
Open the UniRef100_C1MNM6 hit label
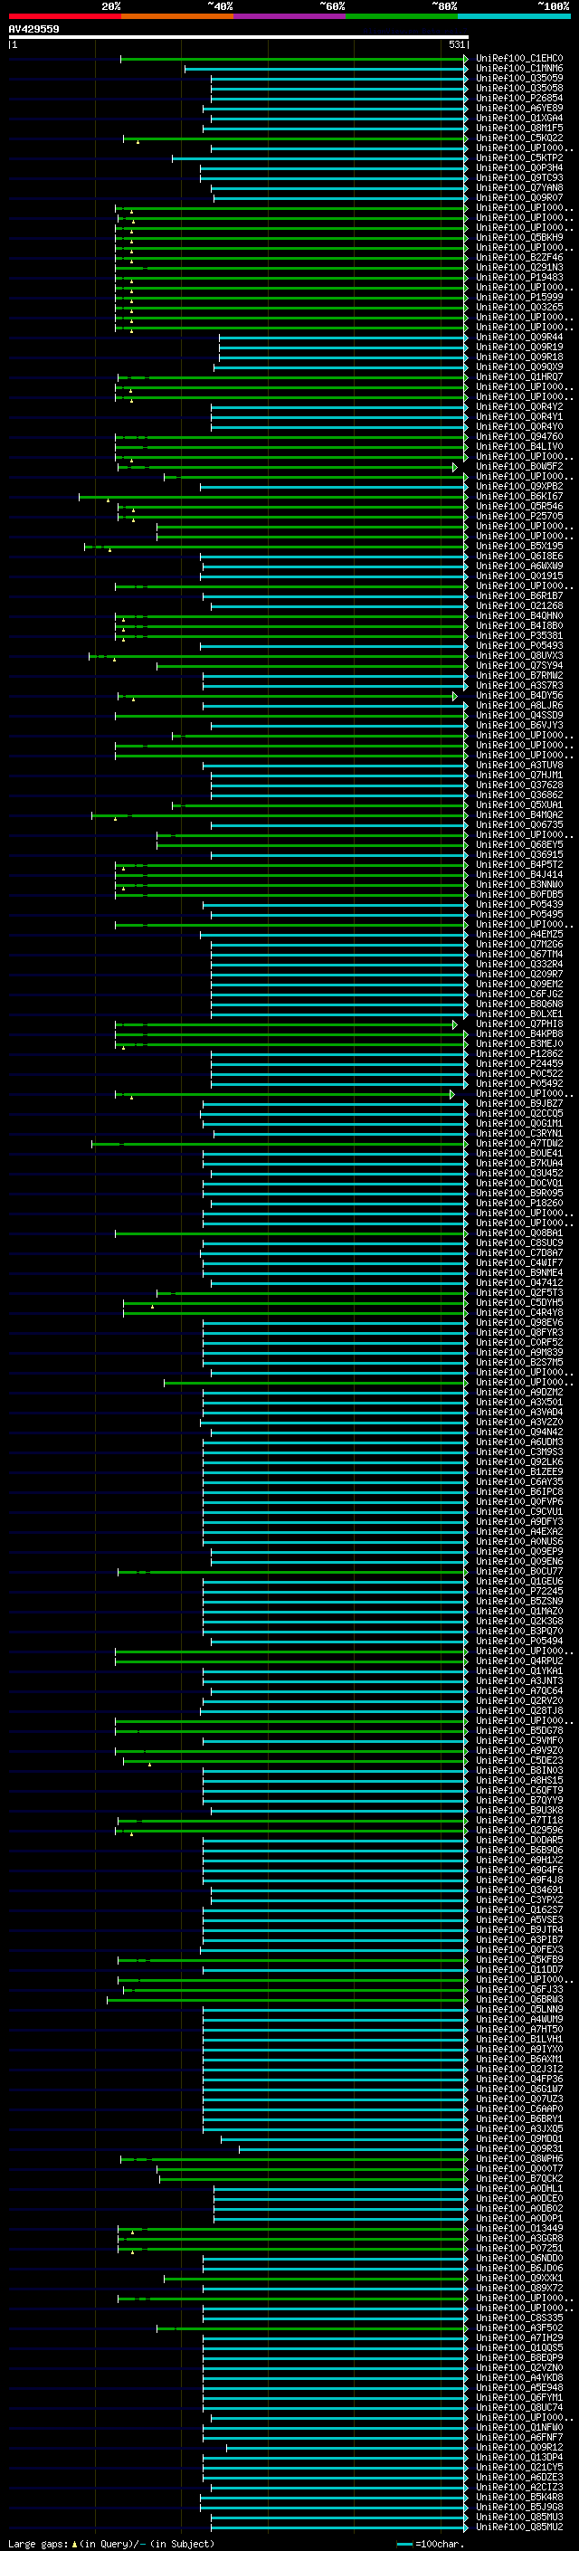(x=518, y=69)
